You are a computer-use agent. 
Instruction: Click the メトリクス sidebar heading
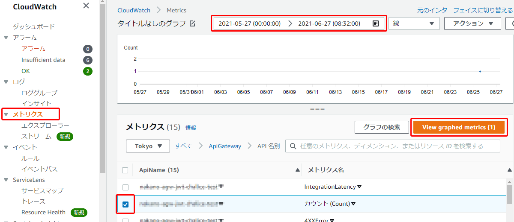28,114
